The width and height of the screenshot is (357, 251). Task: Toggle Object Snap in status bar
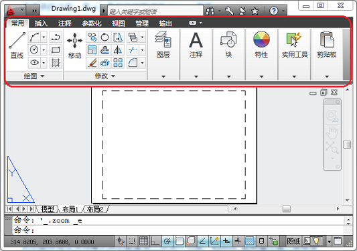(x=179, y=241)
